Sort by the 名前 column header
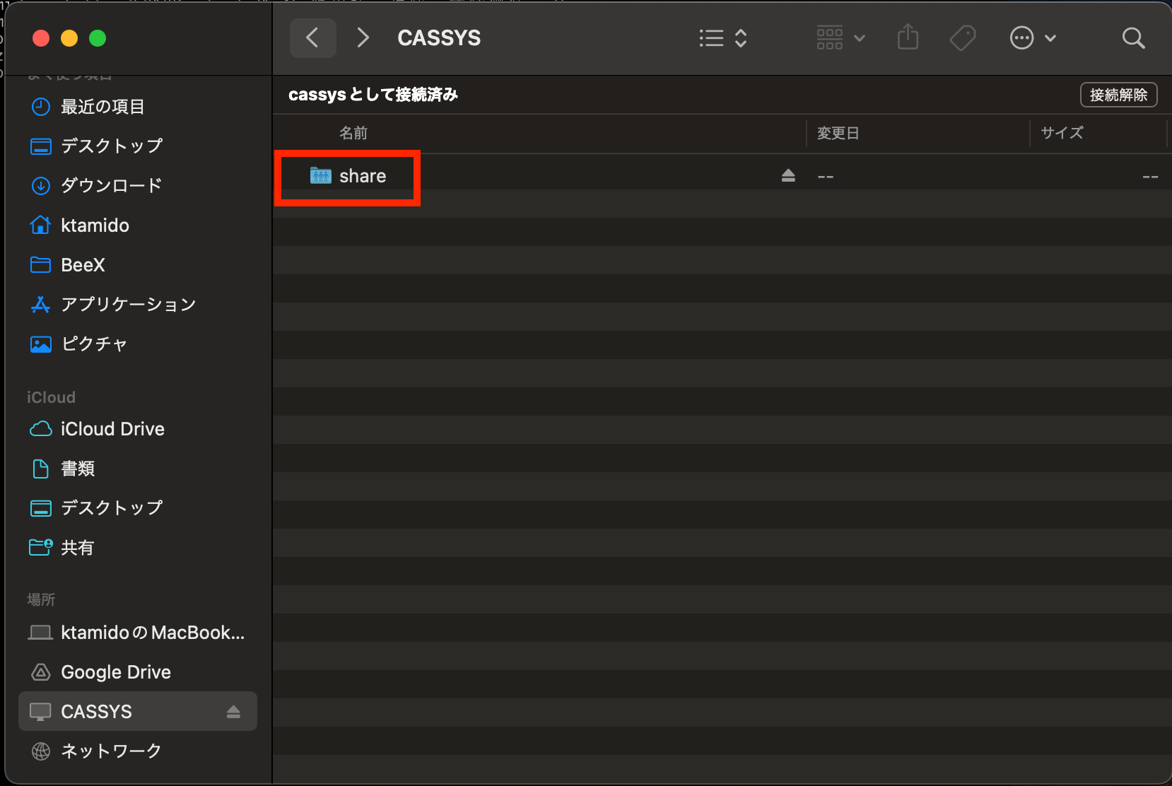This screenshot has height=786, width=1172. point(353,133)
